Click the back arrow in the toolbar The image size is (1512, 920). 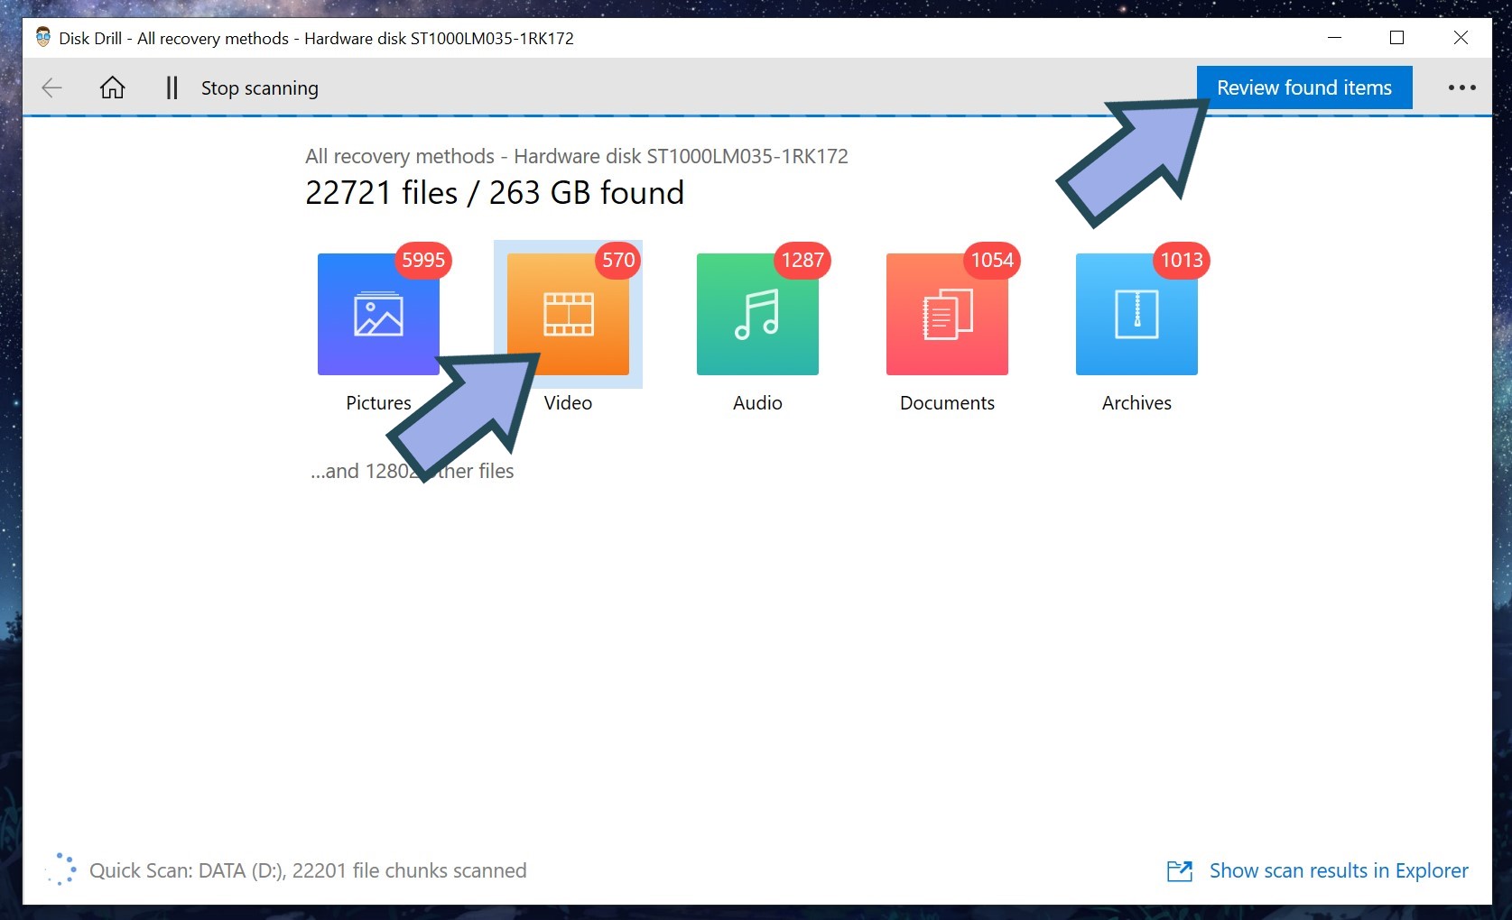[51, 87]
